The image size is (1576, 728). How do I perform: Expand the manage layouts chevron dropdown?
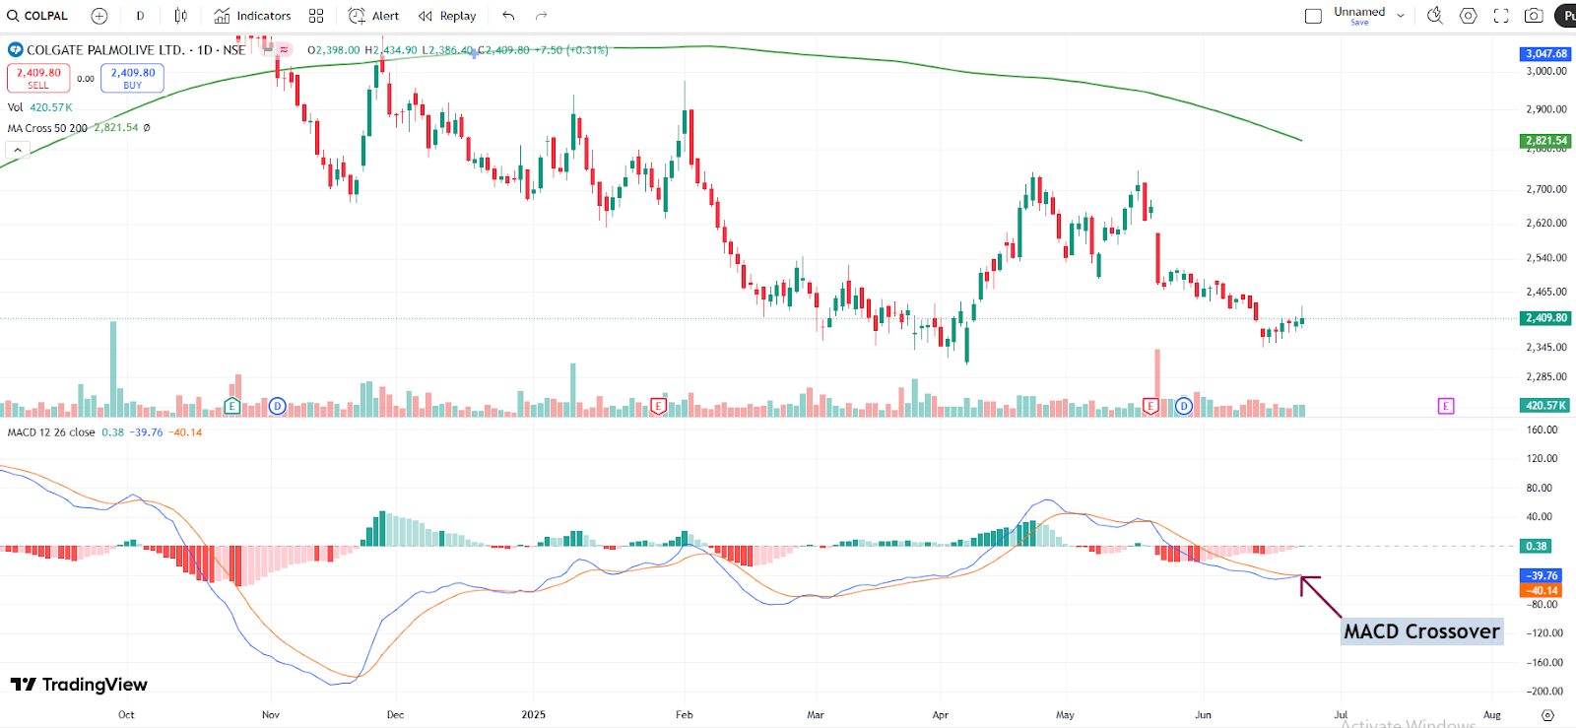click(x=1401, y=16)
